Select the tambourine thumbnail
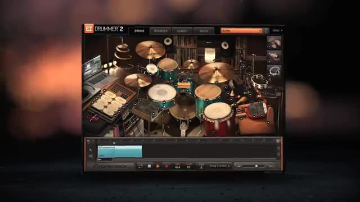The height and width of the screenshot is (202, 360). click(274, 71)
